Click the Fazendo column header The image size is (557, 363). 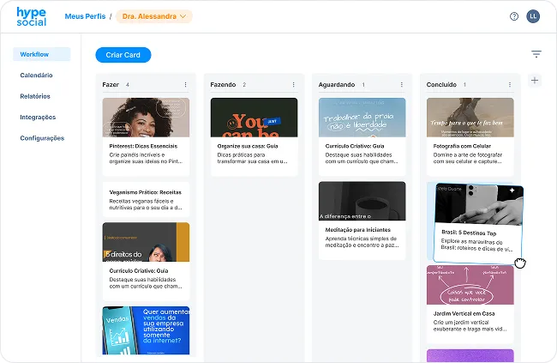tap(223, 85)
